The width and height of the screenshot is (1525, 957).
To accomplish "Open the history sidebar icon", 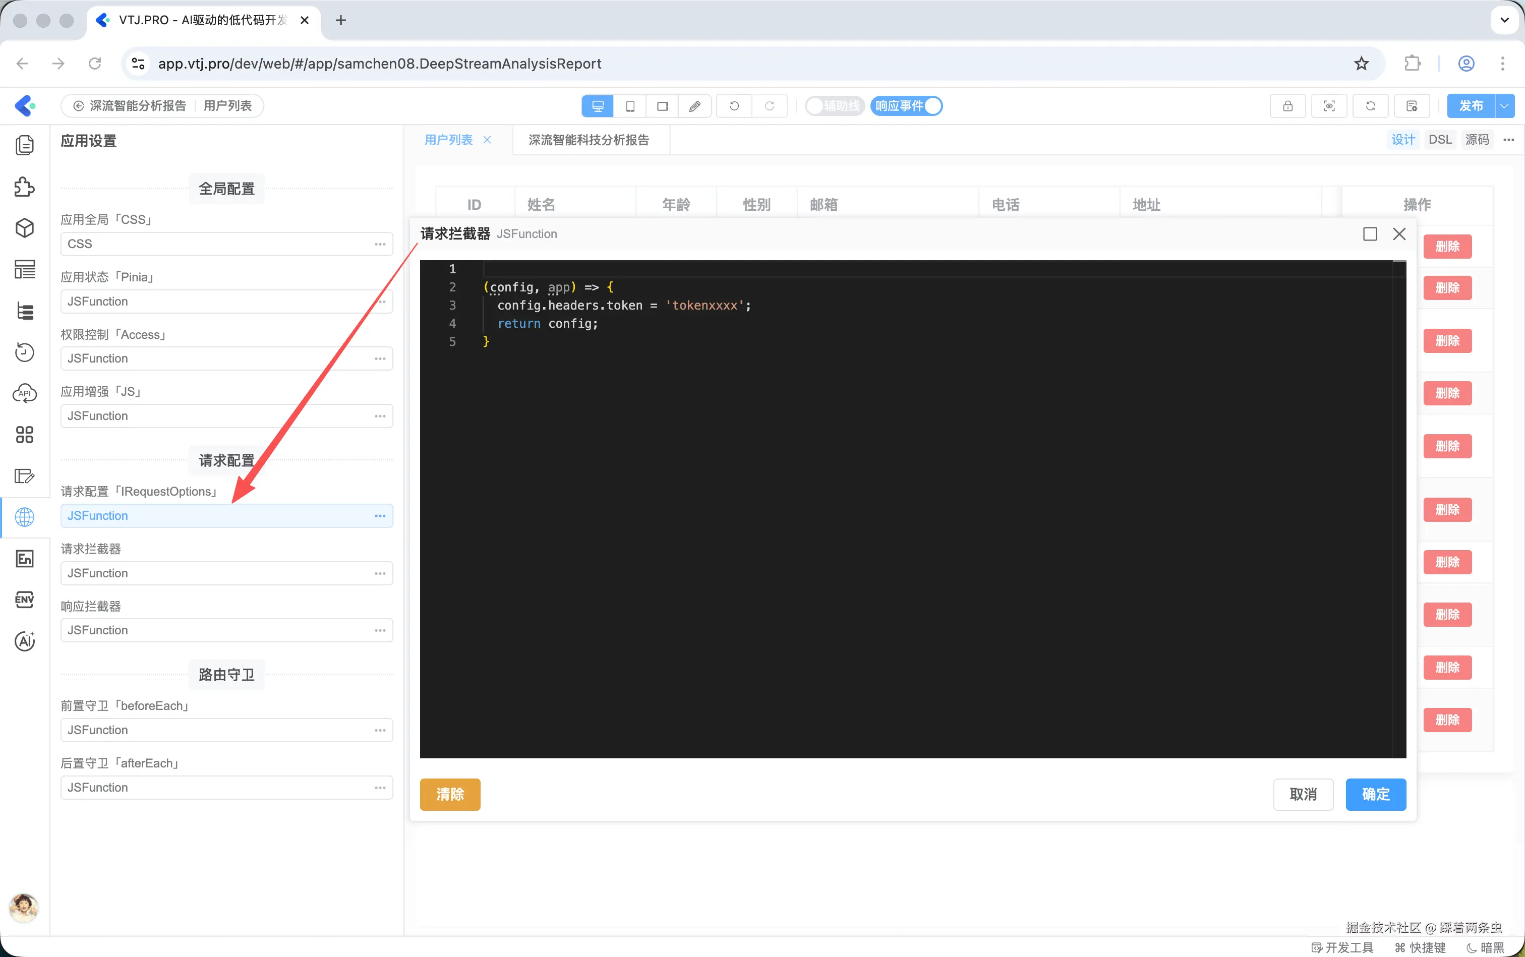I will (24, 352).
